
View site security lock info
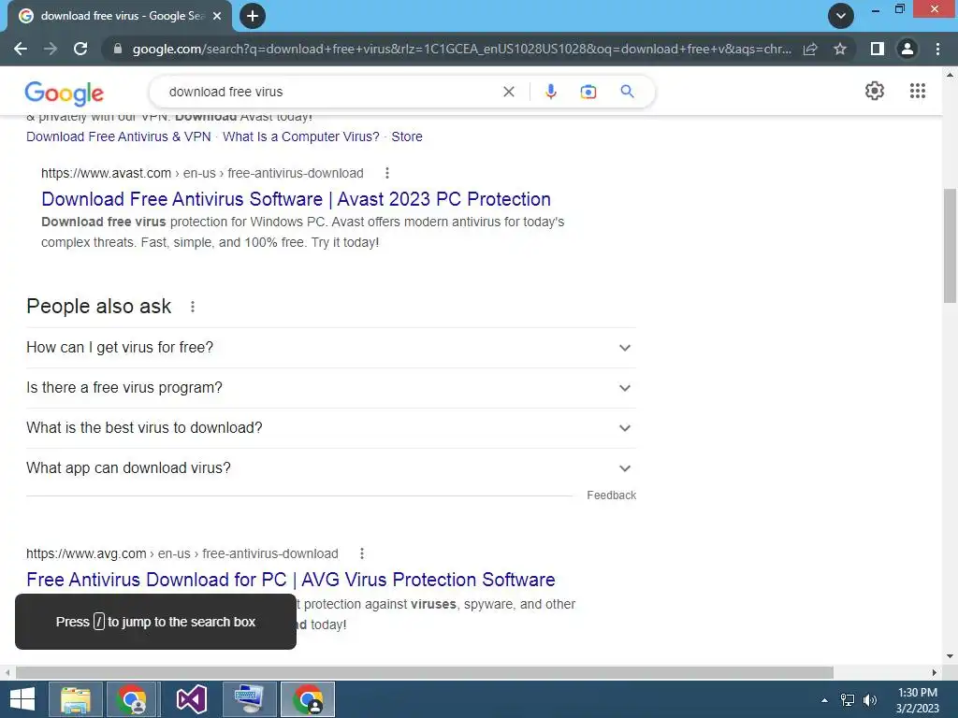118,49
